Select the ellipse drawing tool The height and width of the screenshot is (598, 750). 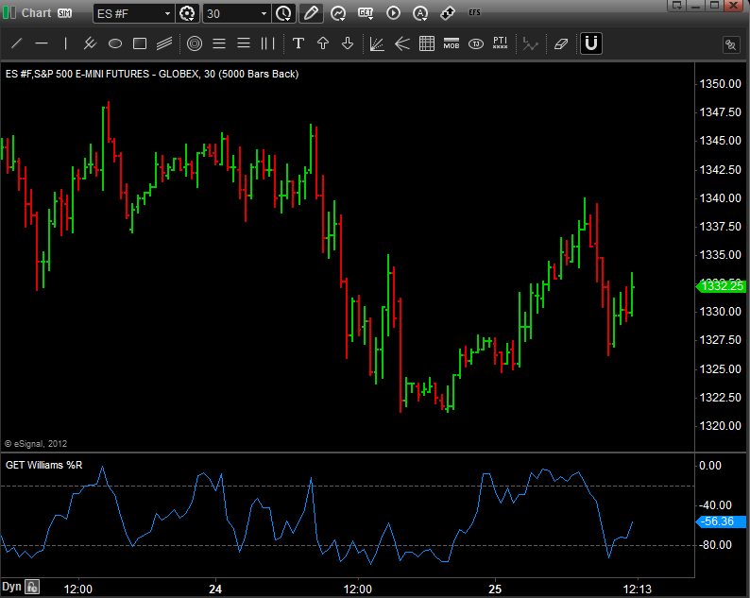pos(115,44)
